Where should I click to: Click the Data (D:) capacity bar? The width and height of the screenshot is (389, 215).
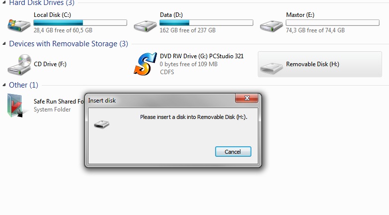pyautogui.click(x=206, y=23)
